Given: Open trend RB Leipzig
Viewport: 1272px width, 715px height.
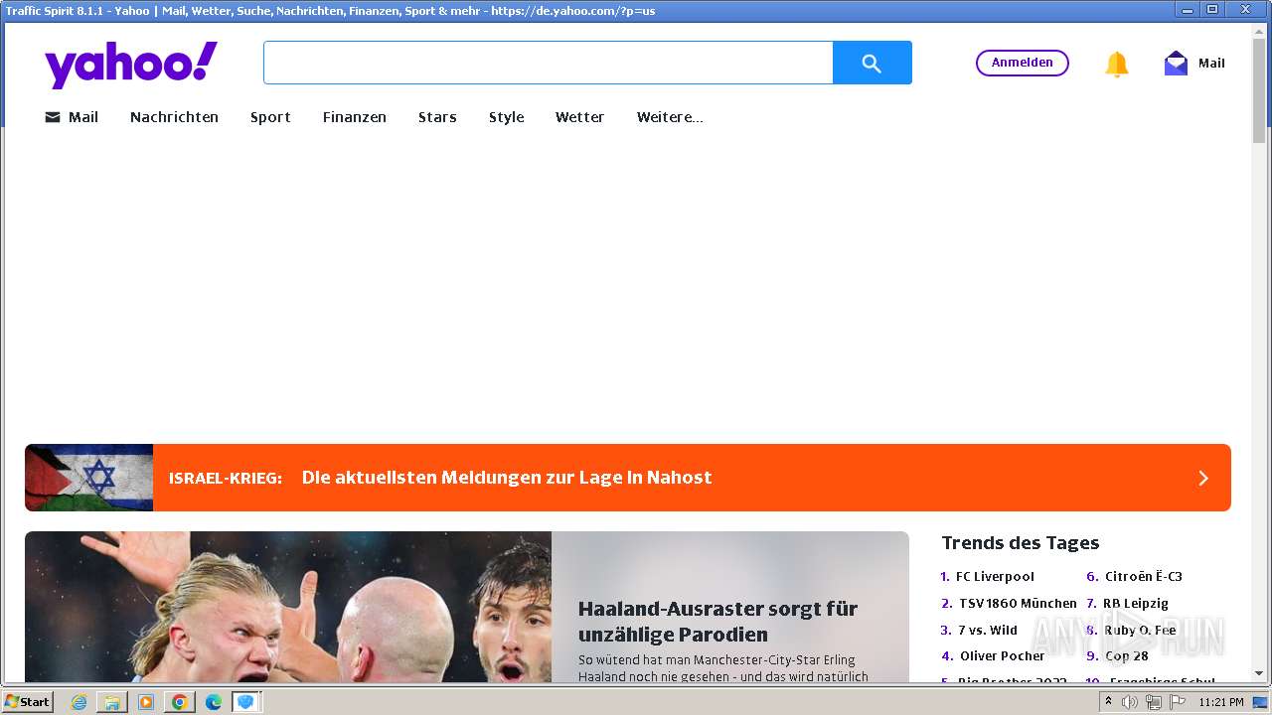Looking at the screenshot, I should click(x=1136, y=603).
